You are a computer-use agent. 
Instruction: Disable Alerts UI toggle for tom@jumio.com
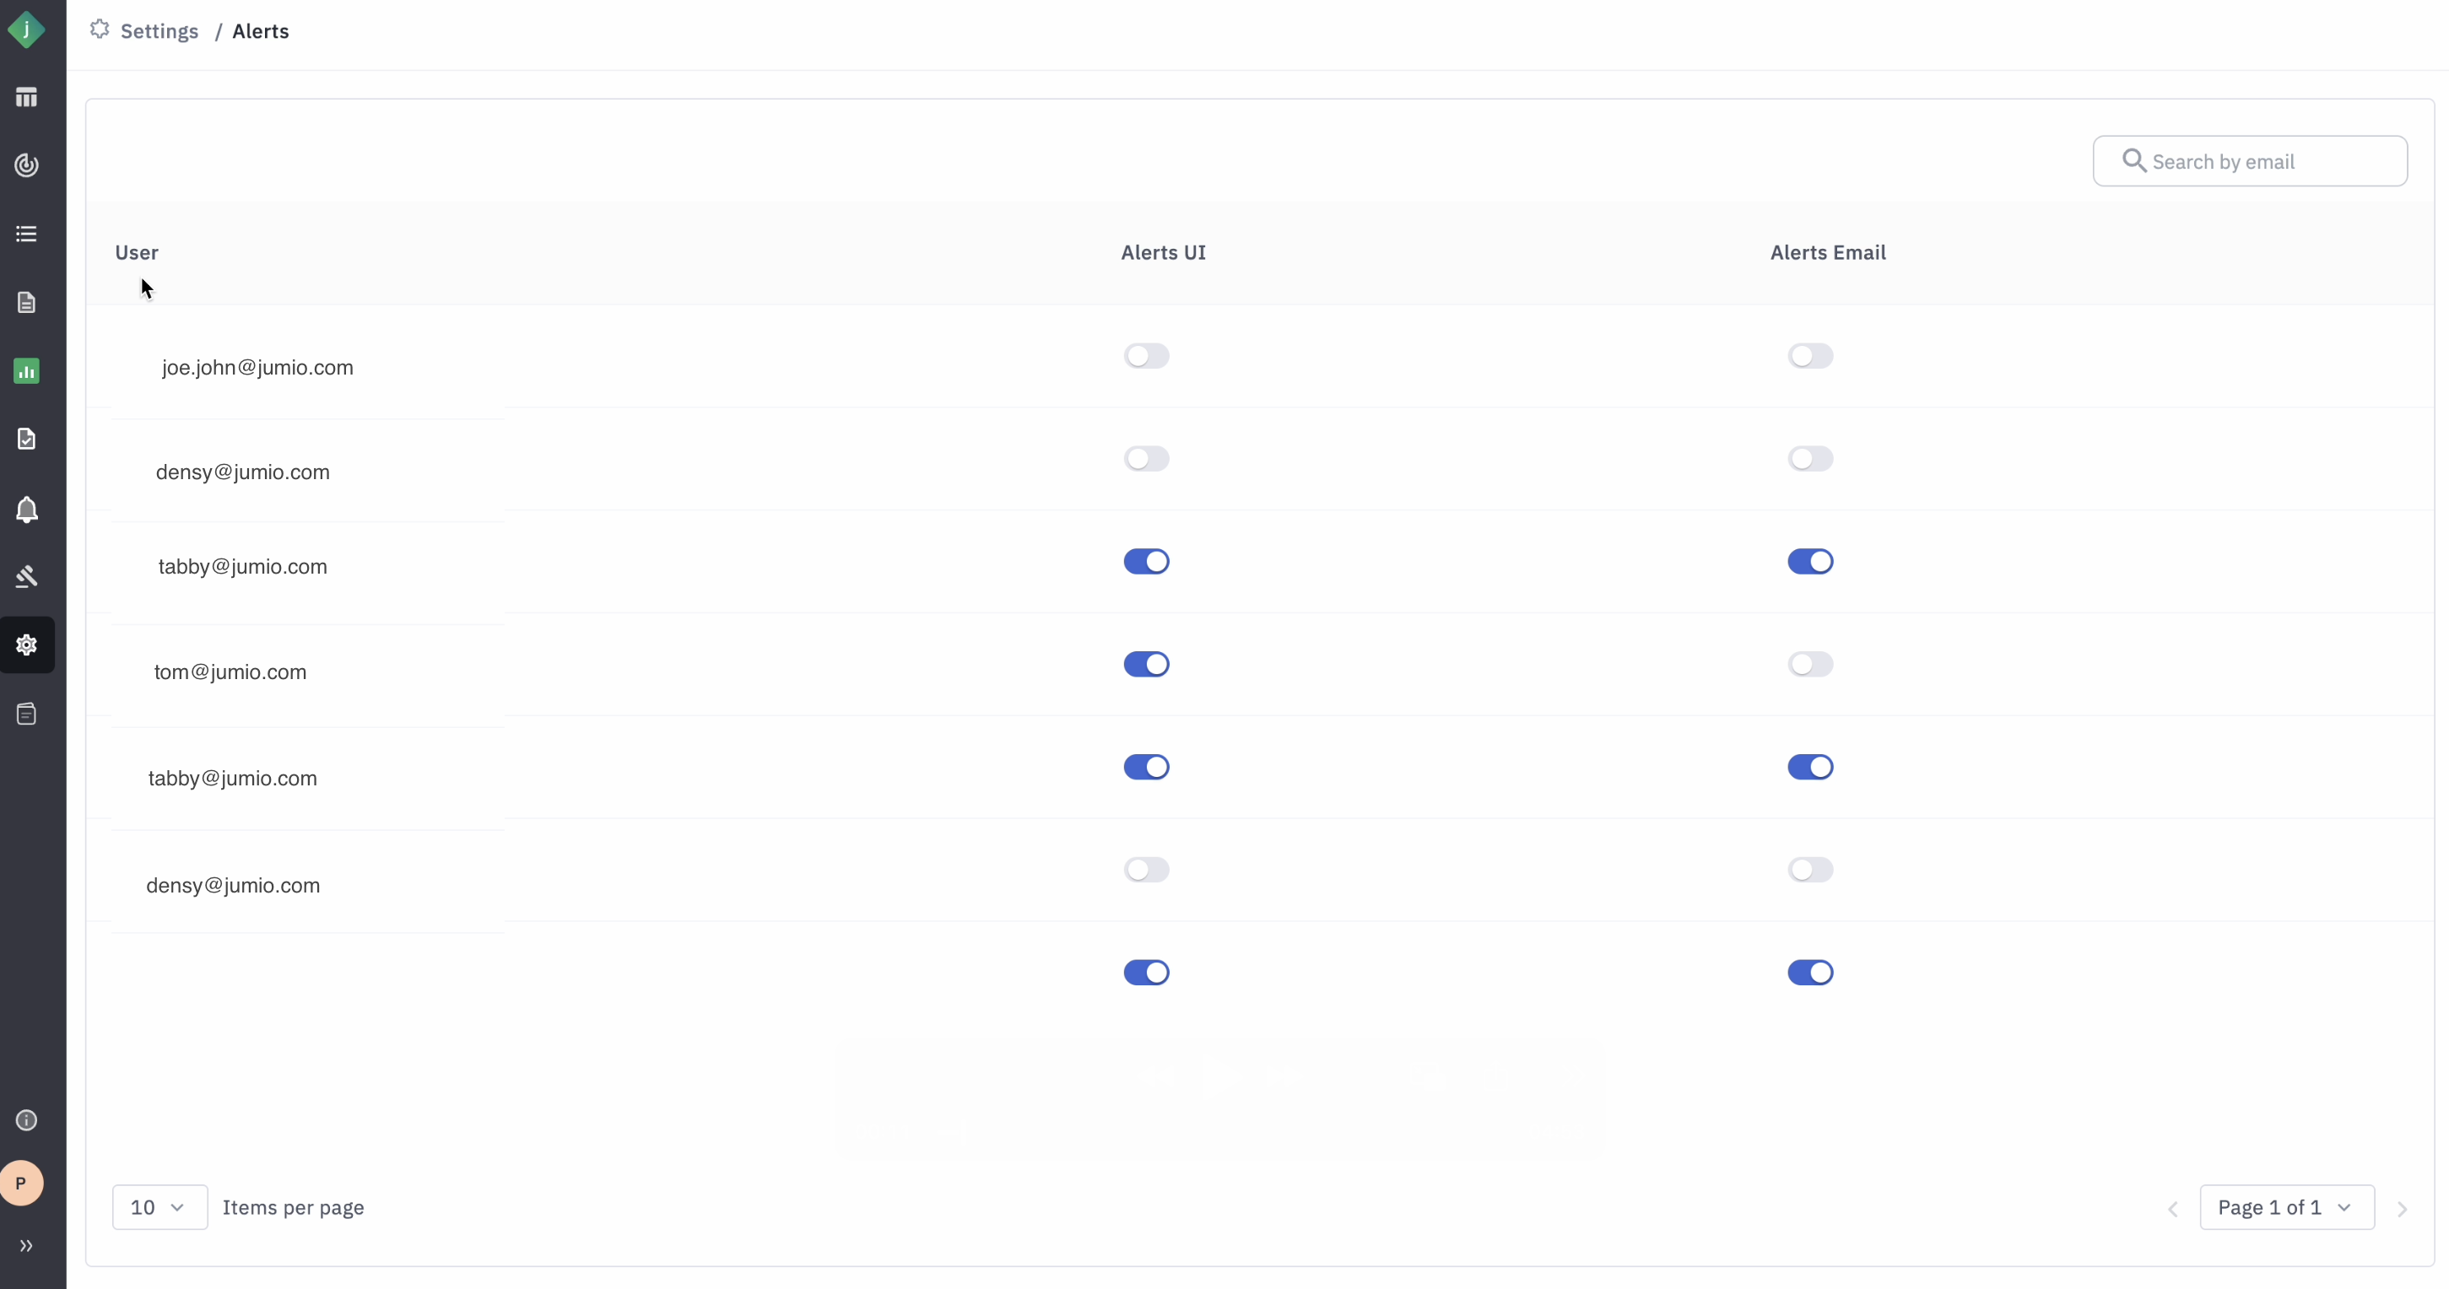[1145, 665]
